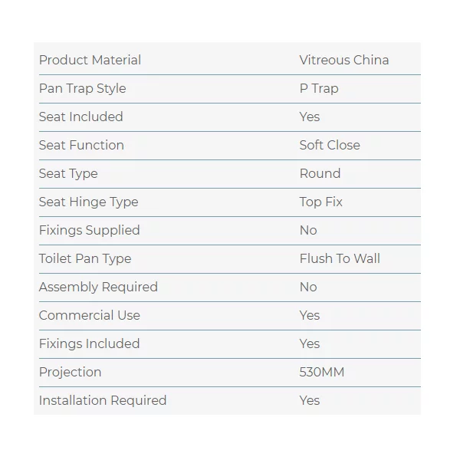Click the Seat Hinge Type label
Image resolution: width=460 pixels, height=460 pixels.
pyautogui.click(x=88, y=202)
